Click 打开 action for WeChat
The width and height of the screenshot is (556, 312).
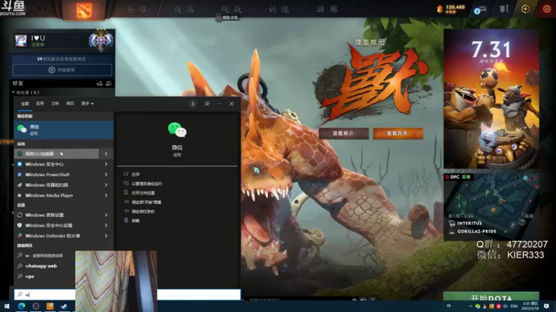tap(136, 175)
